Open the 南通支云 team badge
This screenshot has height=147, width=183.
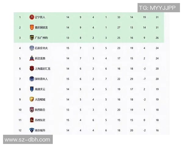(31, 89)
